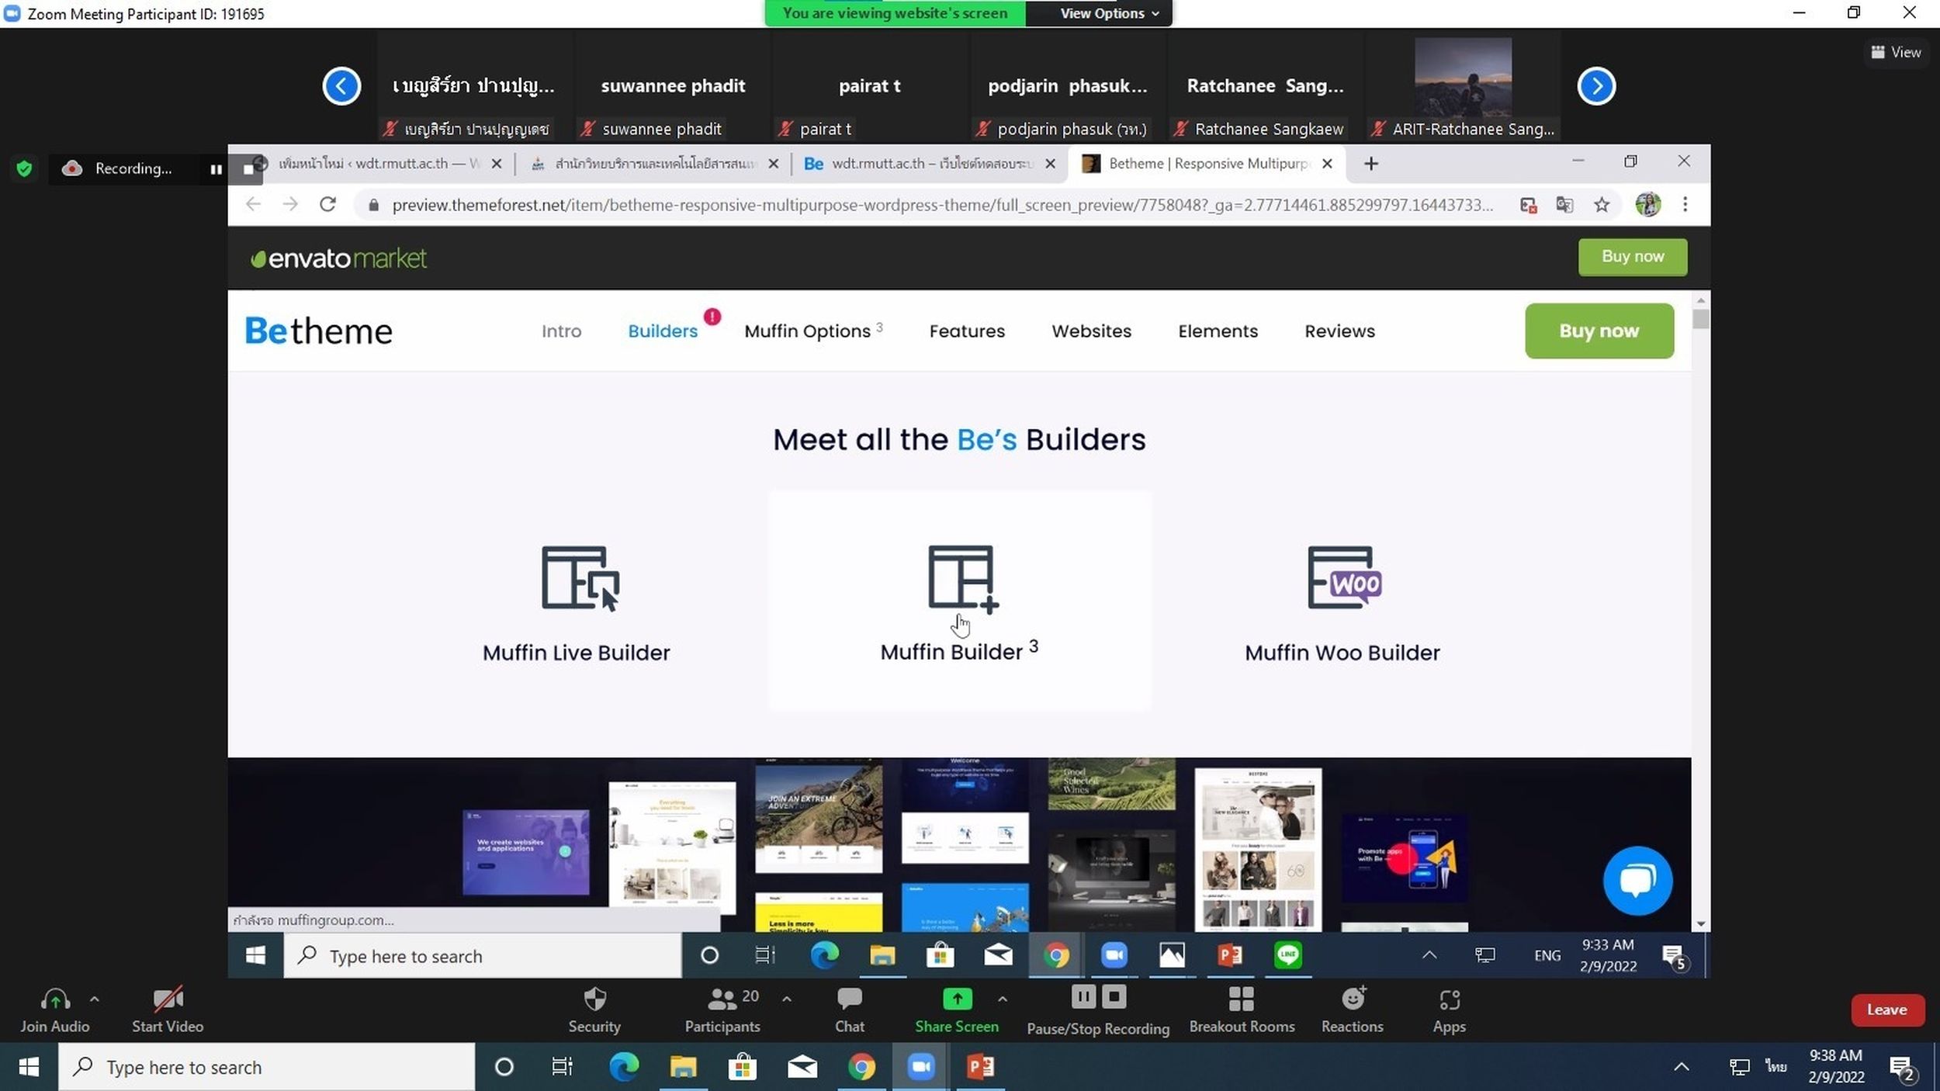The image size is (1940, 1091).
Task: Open Intro nav item
Action: (561, 331)
